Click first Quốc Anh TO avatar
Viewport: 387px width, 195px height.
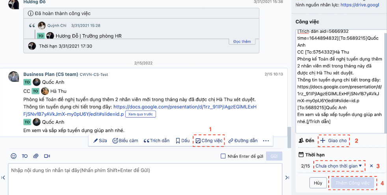37,82
